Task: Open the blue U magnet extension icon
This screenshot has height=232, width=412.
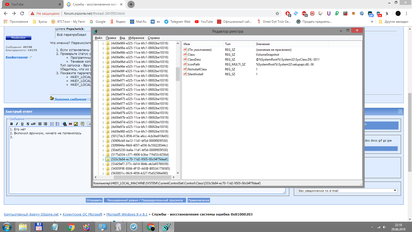Action: point(329,13)
